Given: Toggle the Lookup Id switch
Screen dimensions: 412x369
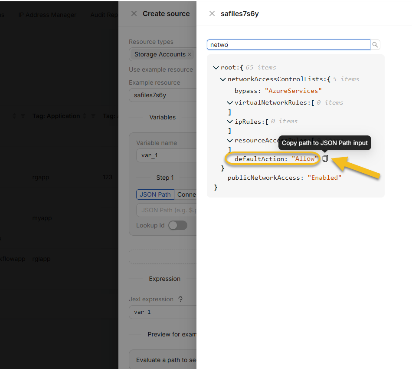Looking at the screenshot, I should tap(178, 225).
